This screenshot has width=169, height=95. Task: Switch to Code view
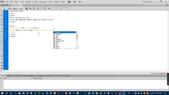pos(4,8)
